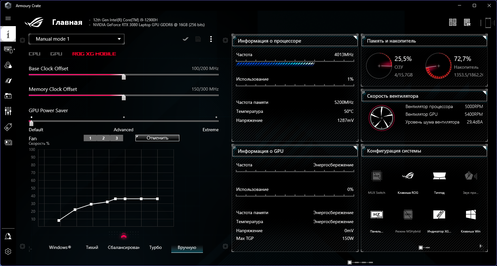The width and height of the screenshot is (497, 266).
Task: Expand the Память и накопитель panel corner
Action: click(484, 37)
